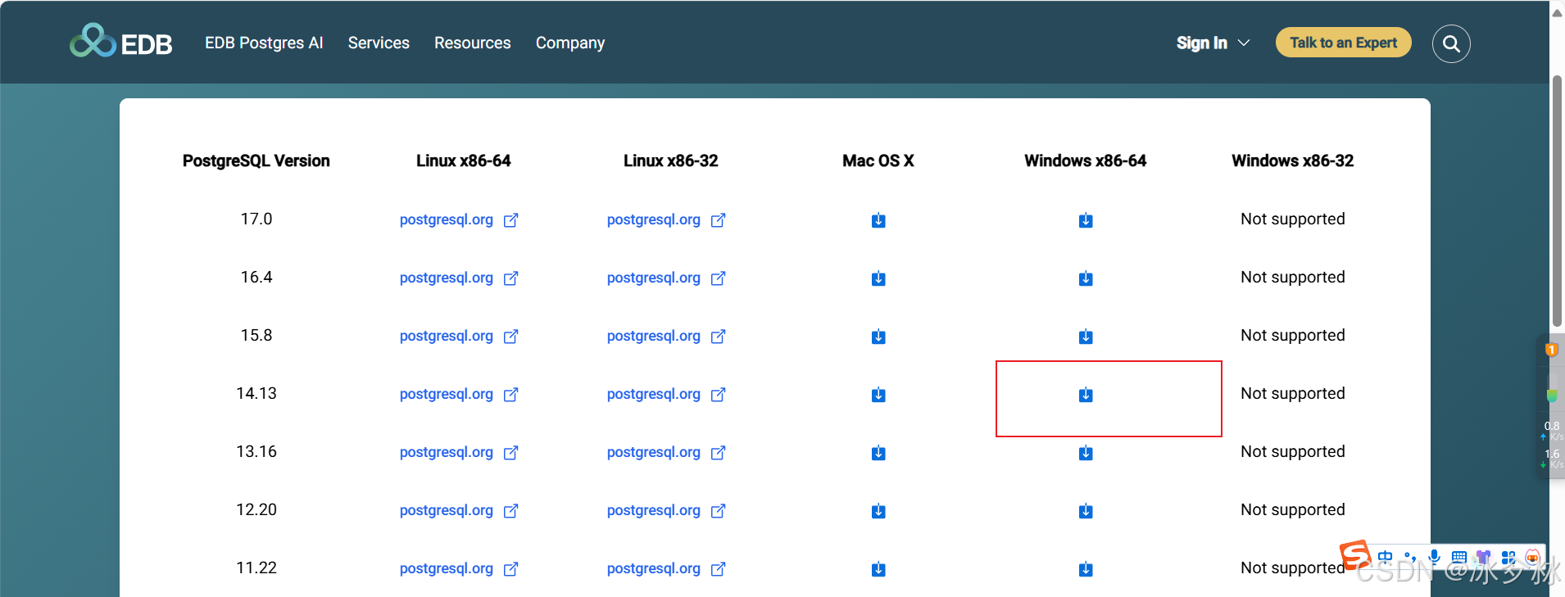Viewport: 1565px width, 597px height.
Task: Download PostgreSQL 15.8 for Mac OS X
Action: click(878, 337)
